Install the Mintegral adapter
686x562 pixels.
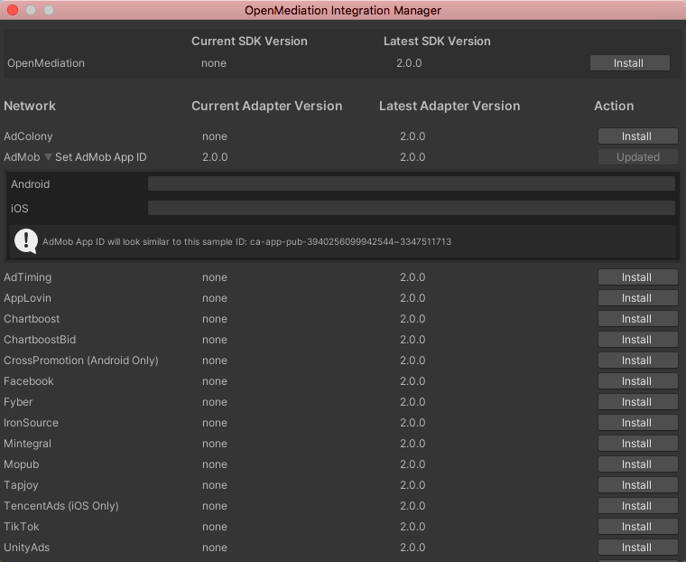coord(637,444)
